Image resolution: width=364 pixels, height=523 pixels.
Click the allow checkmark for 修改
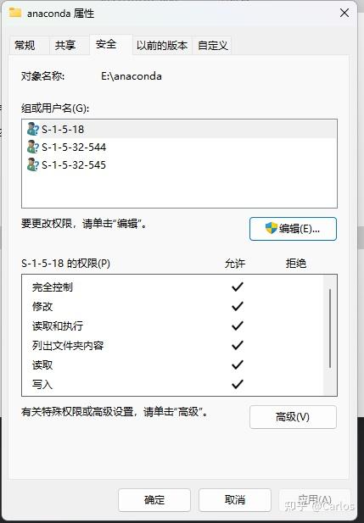(237, 306)
